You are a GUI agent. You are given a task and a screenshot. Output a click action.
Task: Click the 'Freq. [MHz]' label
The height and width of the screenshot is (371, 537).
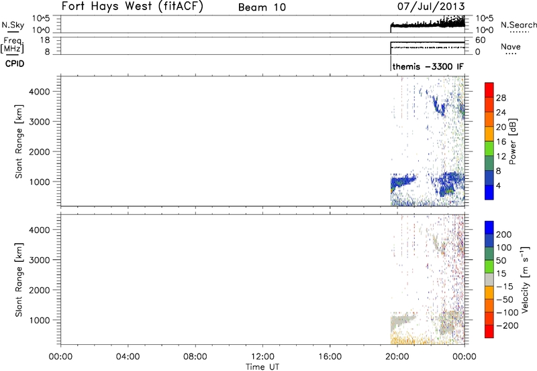point(12,45)
